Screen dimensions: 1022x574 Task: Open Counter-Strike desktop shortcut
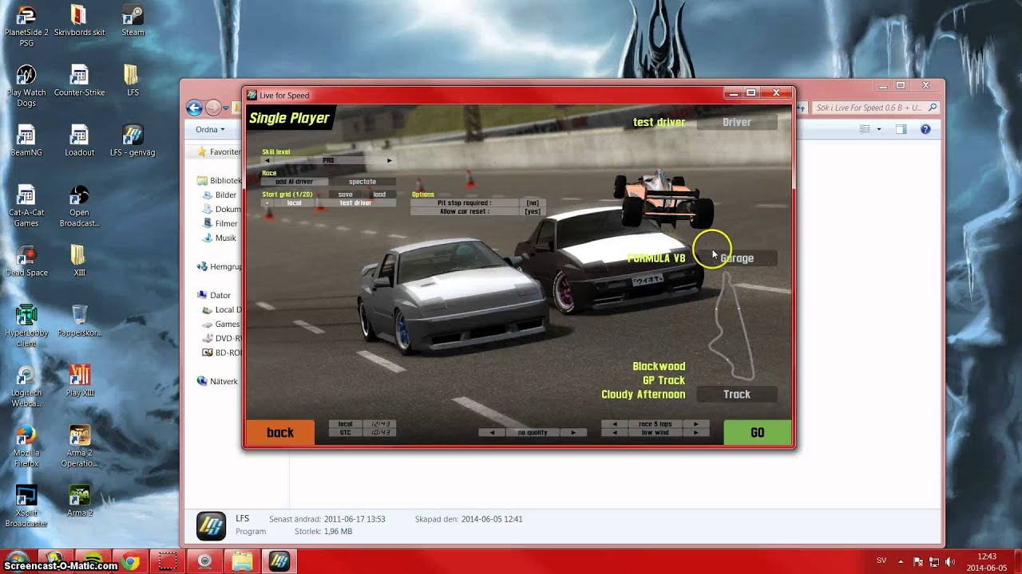pyautogui.click(x=79, y=81)
